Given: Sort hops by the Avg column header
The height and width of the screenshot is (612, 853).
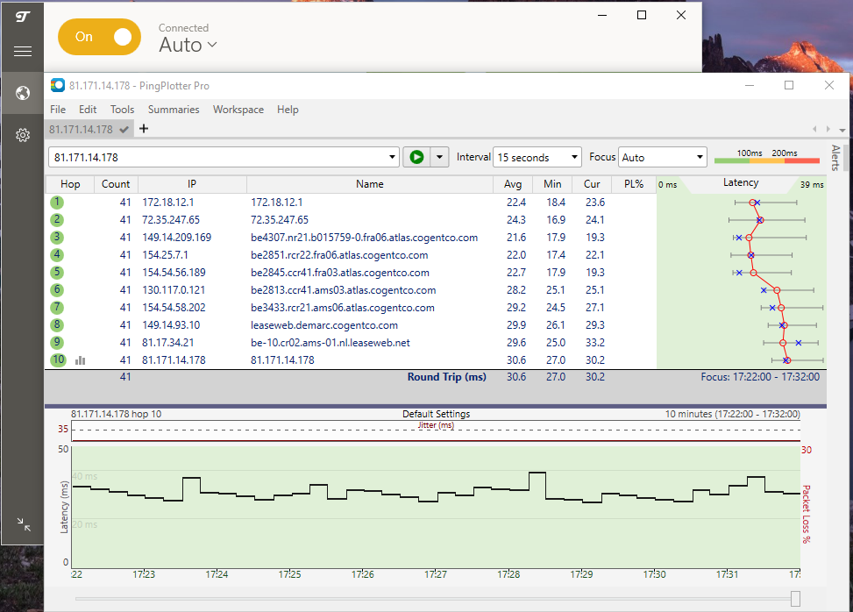Looking at the screenshot, I should coord(513,184).
